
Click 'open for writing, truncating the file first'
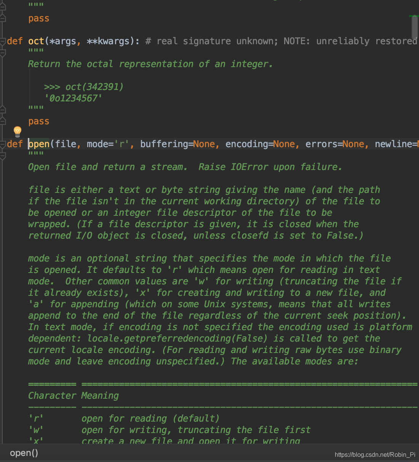point(196,430)
